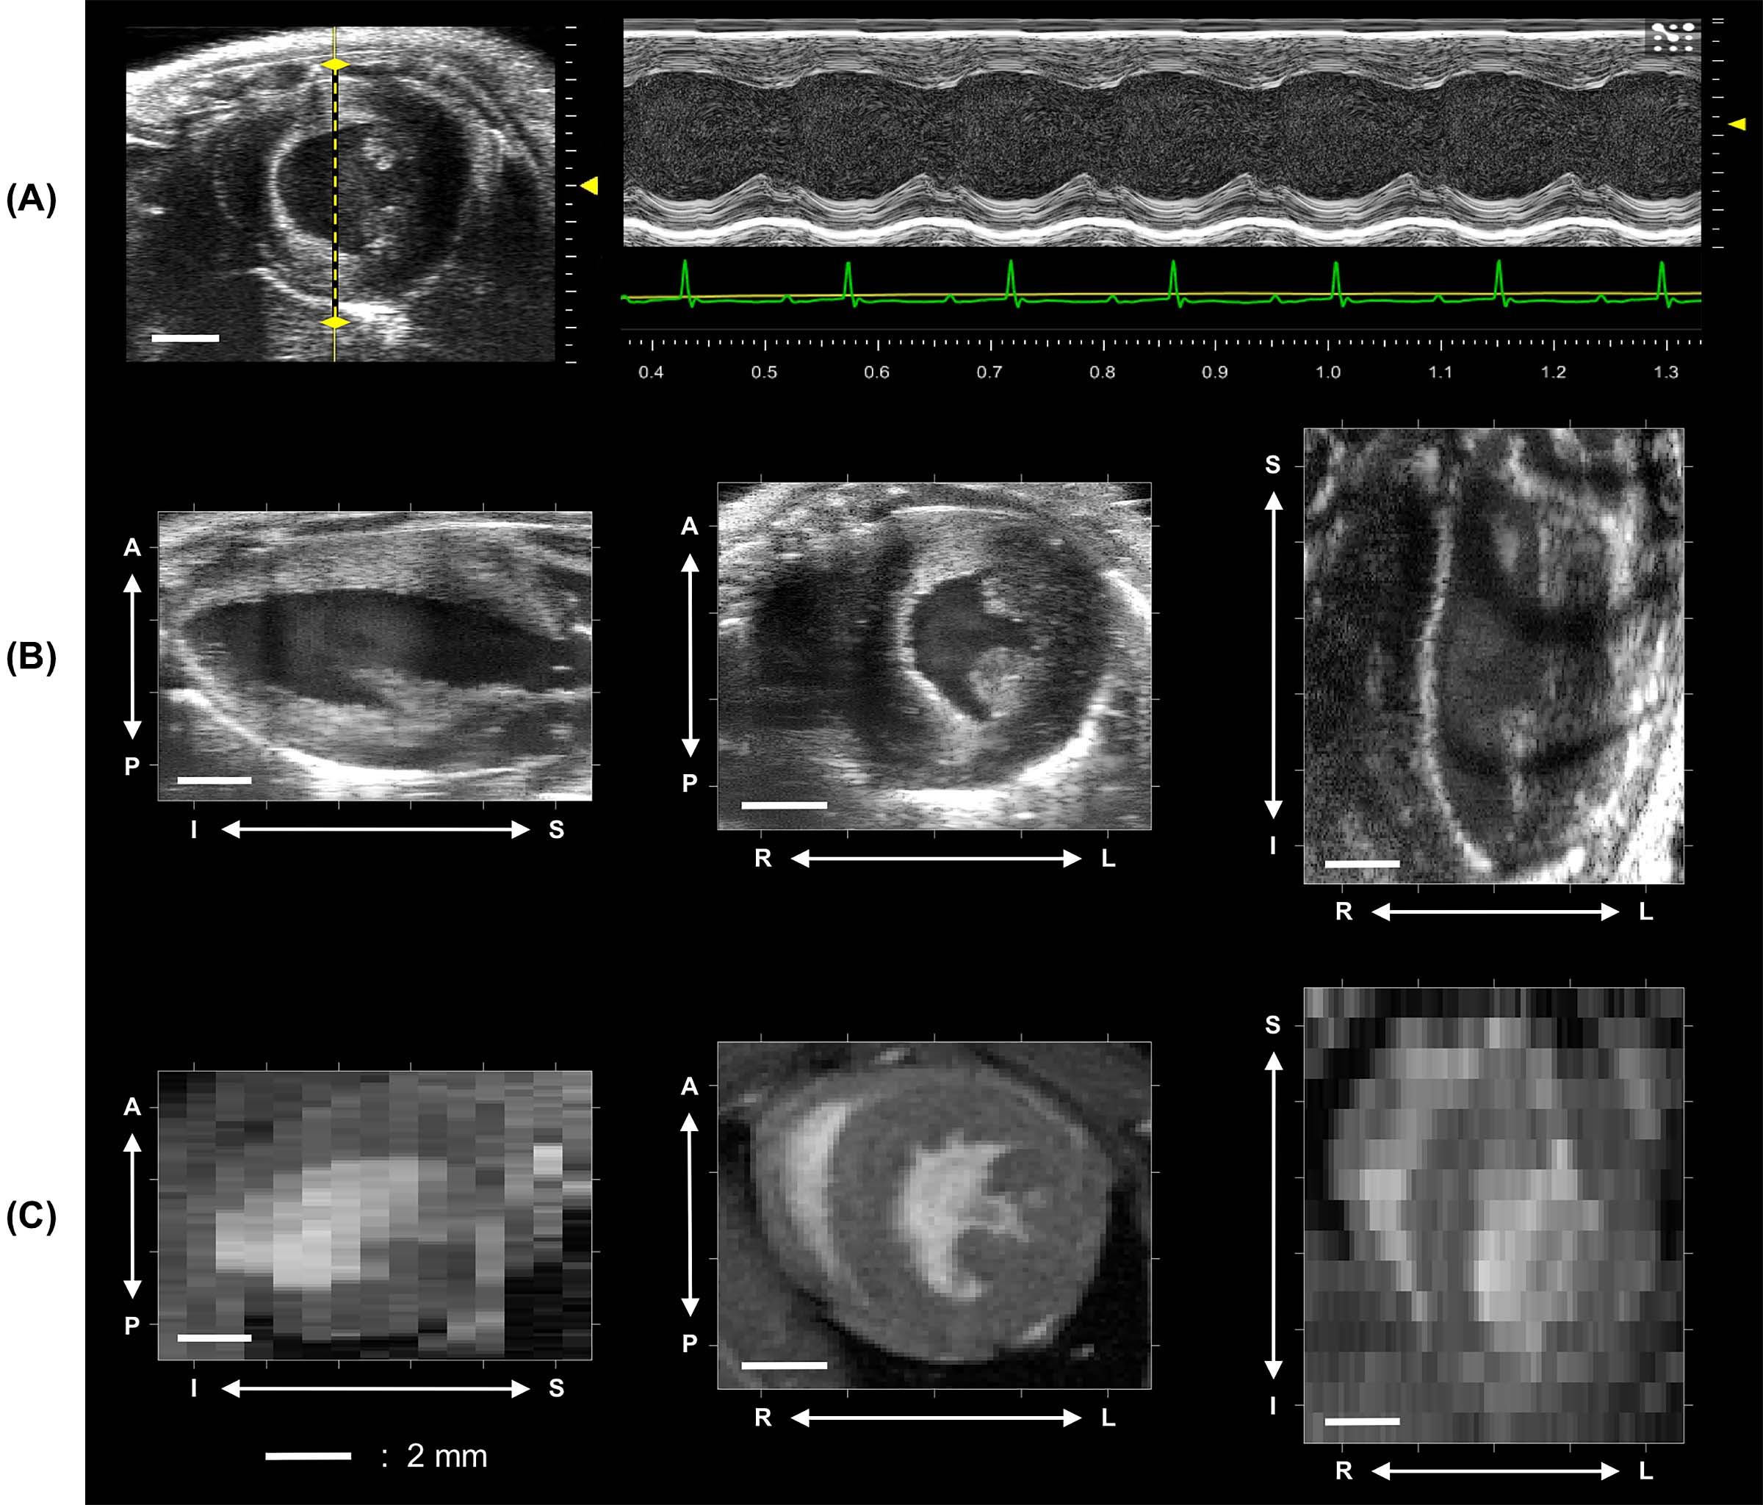The width and height of the screenshot is (1763, 1505).
Task: Click the dotted logo icon on M-mode trace
Action: 1672,37
